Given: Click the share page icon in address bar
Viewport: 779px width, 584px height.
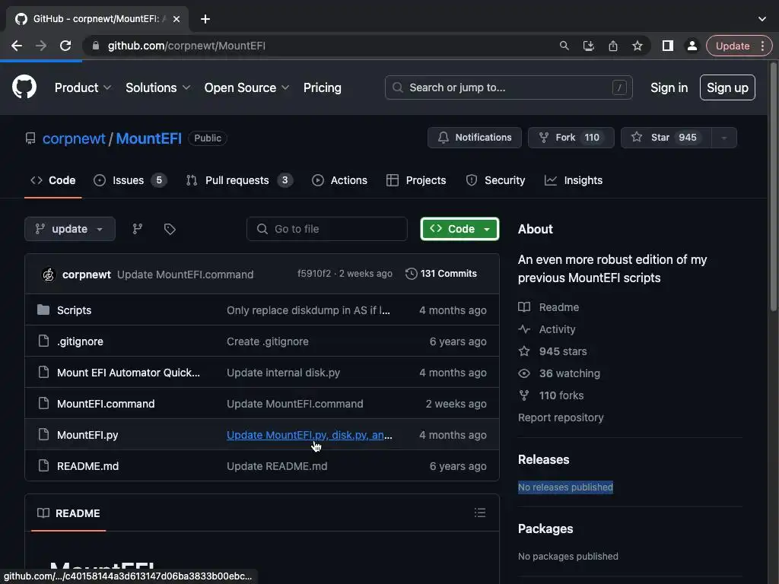Looking at the screenshot, I should click(613, 46).
